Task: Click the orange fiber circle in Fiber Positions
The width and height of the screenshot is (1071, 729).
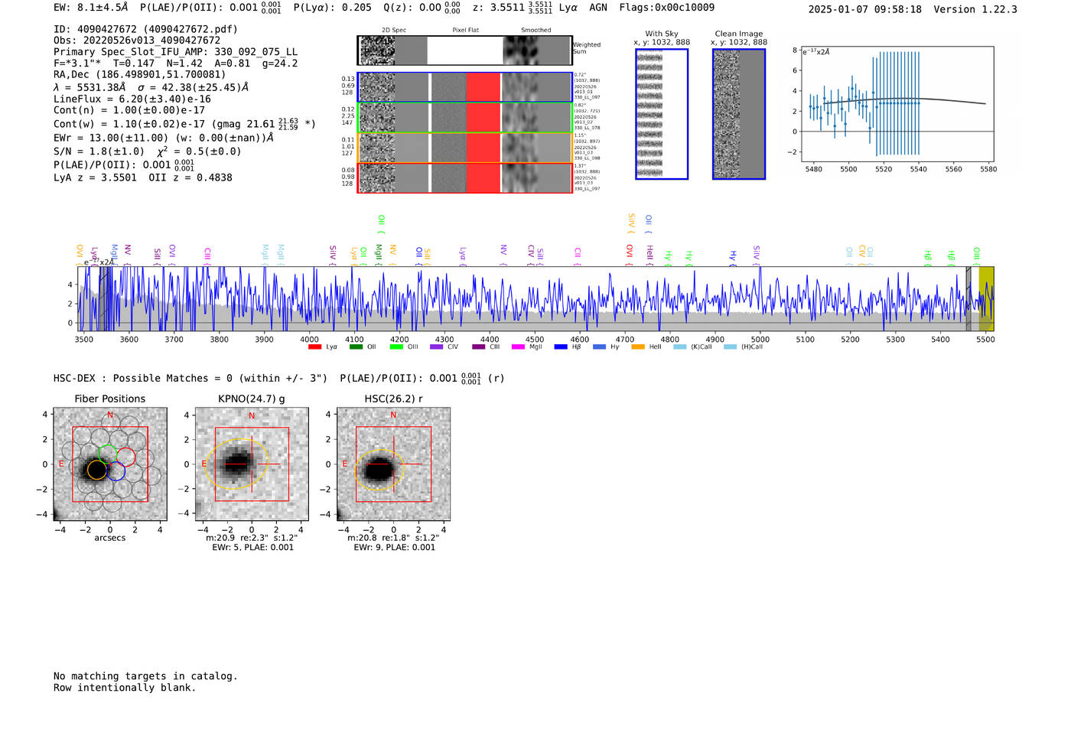Action: (96, 470)
